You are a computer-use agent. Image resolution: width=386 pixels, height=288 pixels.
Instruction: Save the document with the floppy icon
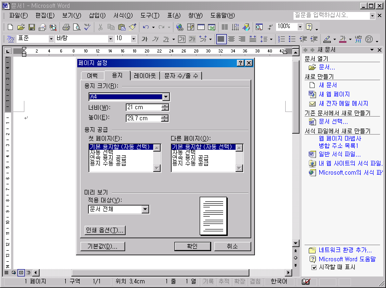(x=32, y=27)
